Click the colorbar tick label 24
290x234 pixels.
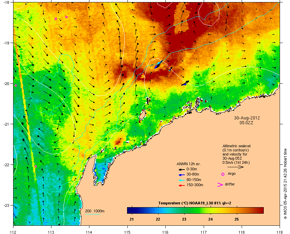pyautogui.click(x=211, y=220)
